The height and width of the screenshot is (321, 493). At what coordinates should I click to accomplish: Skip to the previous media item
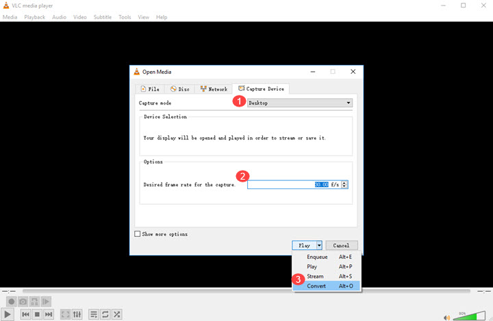coord(26,314)
